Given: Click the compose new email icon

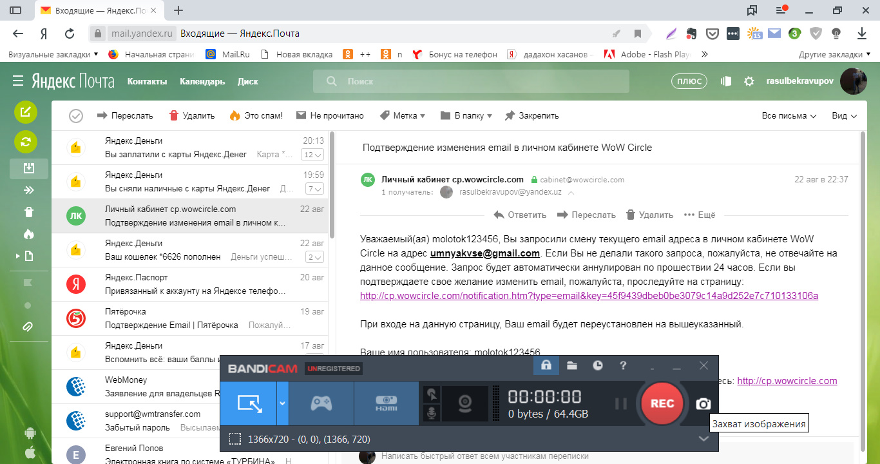Looking at the screenshot, I should pyautogui.click(x=26, y=112).
